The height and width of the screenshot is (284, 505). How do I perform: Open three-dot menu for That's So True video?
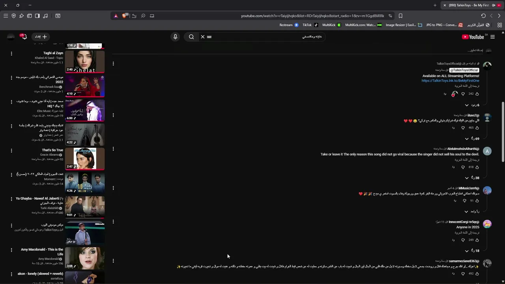pyautogui.click(x=11, y=150)
